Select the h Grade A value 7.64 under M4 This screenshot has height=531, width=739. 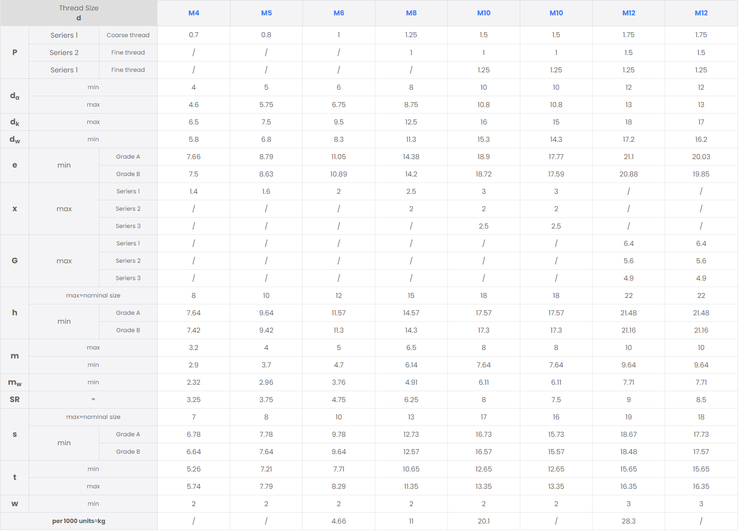[194, 313]
